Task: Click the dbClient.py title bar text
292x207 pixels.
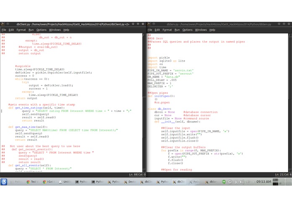Action: (x=73, y=24)
